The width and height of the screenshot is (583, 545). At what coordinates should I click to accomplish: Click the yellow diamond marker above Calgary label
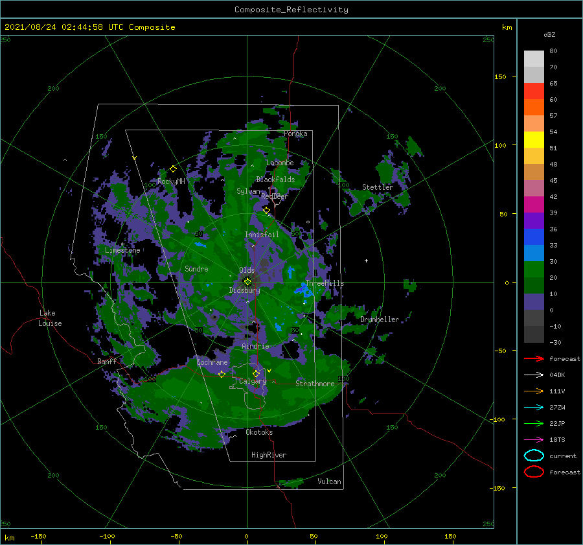[256, 373]
